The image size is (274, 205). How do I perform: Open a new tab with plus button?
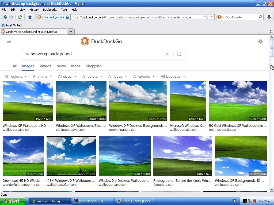(71, 31)
